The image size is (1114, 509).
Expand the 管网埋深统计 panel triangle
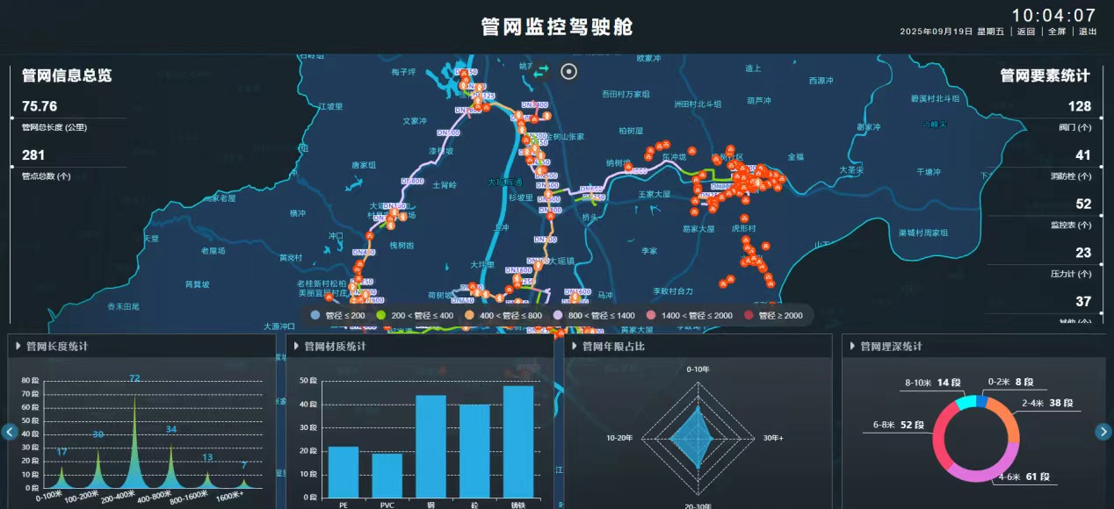851,347
